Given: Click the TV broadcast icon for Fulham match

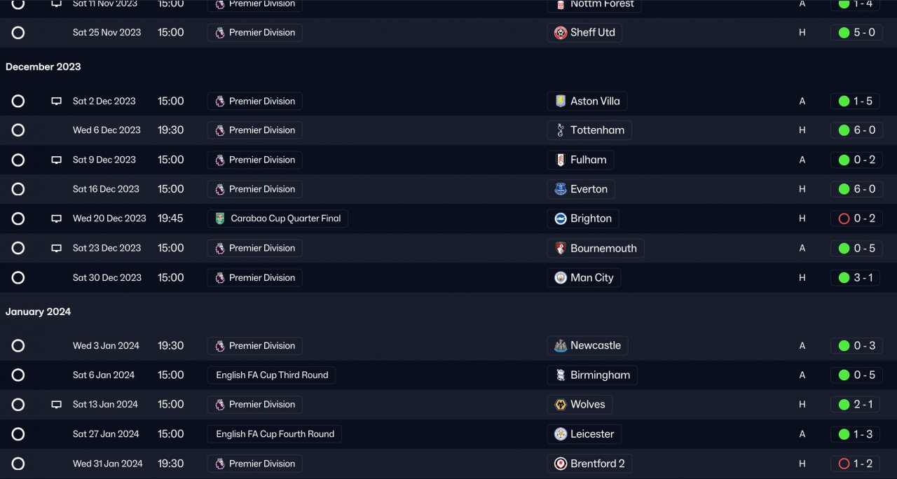Looking at the screenshot, I should pyautogui.click(x=57, y=160).
